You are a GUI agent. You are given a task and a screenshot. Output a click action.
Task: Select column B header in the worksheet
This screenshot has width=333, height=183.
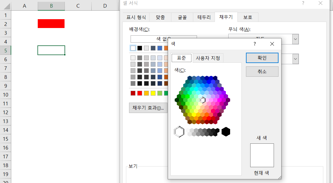click(x=51, y=5)
